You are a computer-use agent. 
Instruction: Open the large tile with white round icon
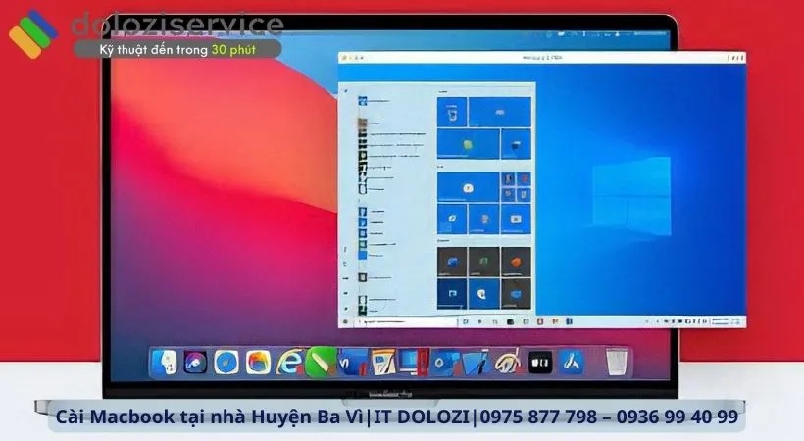click(468, 187)
